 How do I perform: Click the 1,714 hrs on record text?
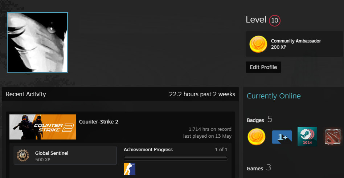(x=210, y=129)
